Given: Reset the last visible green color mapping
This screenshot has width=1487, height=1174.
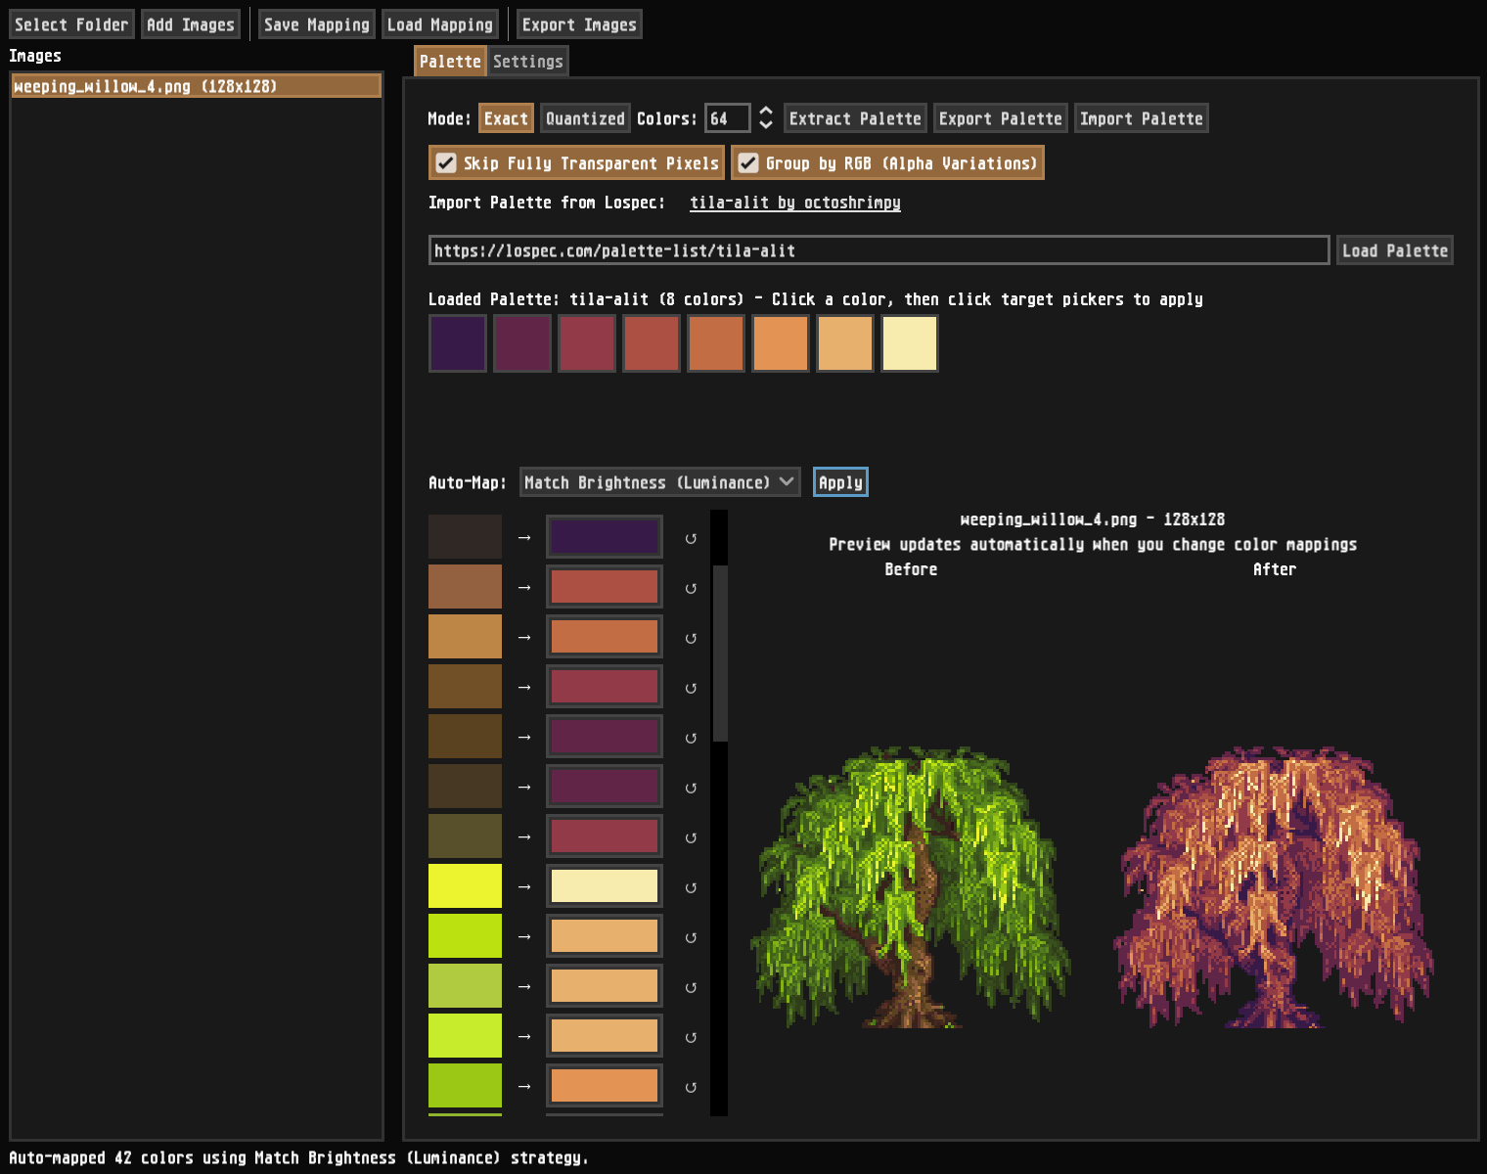Looking at the screenshot, I should (x=691, y=1088).
